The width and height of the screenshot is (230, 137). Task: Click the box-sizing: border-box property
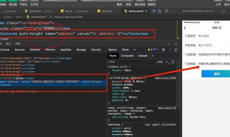pyautogui.click(x=129, y=117)
